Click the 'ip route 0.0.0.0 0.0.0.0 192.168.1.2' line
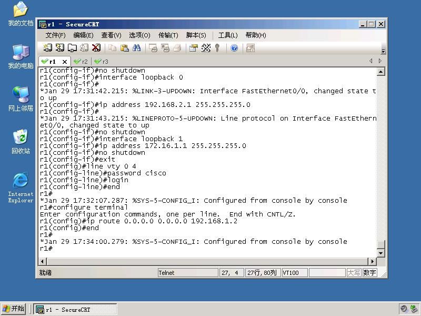 click(138, 221)
